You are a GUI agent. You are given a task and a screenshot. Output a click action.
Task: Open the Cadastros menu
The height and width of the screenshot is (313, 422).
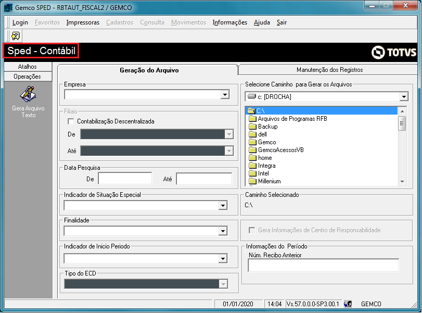120,22
